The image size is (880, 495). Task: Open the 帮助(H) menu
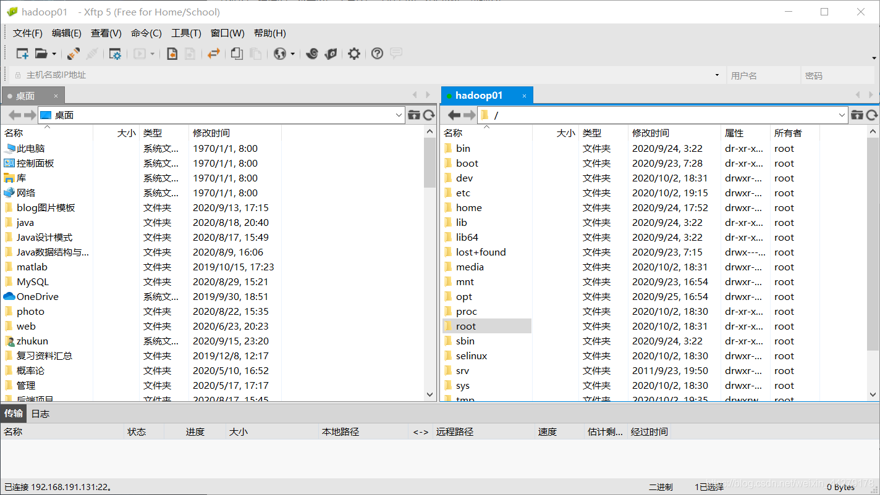pos(270,33)
